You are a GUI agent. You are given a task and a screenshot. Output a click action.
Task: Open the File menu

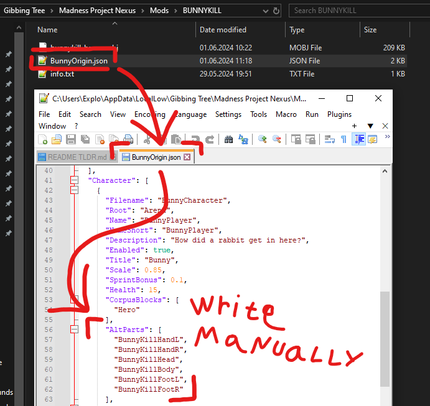coord(44,114)
